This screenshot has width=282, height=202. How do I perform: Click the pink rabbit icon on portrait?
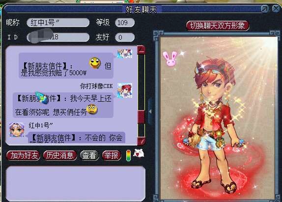coord(170,58)
